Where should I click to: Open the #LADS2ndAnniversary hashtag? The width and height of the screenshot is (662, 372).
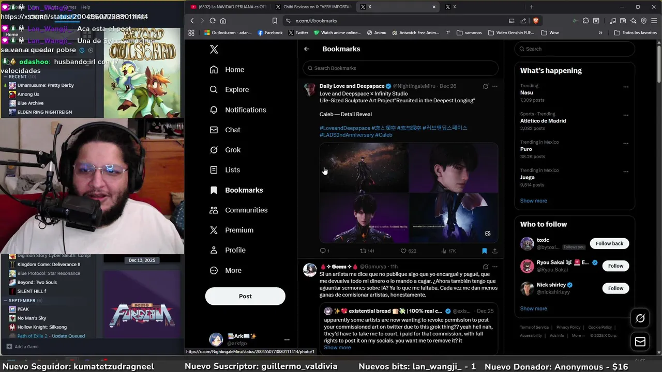click(347, 135)
